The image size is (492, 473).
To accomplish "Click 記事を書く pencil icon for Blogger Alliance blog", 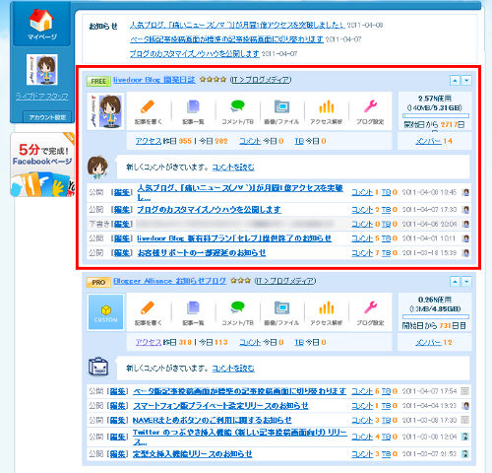I will pyautogui.click(x=148, y=308).
